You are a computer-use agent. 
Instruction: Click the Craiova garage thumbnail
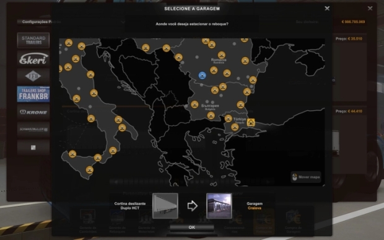219,206
